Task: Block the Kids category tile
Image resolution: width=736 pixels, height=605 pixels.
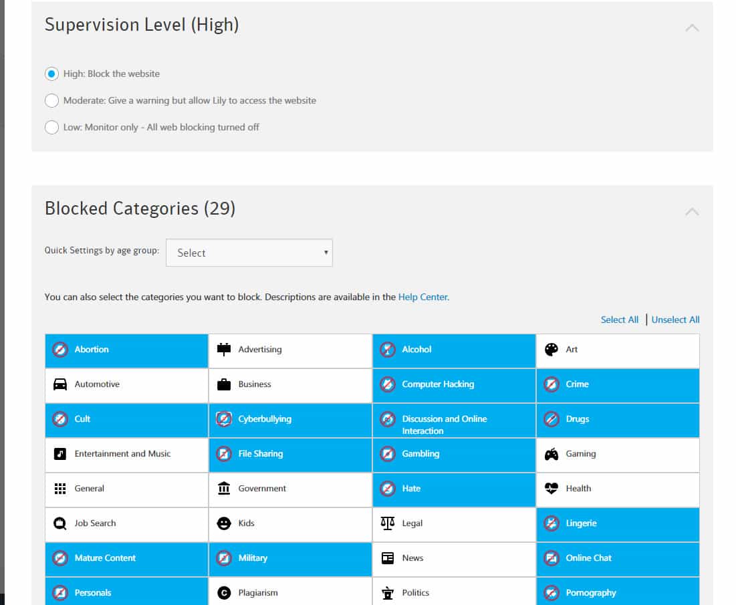Action: (x=290, y=524)
